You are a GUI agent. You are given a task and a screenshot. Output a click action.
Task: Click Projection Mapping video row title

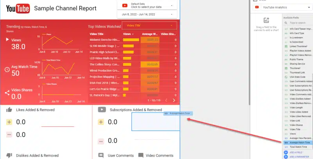click(104, 77)
